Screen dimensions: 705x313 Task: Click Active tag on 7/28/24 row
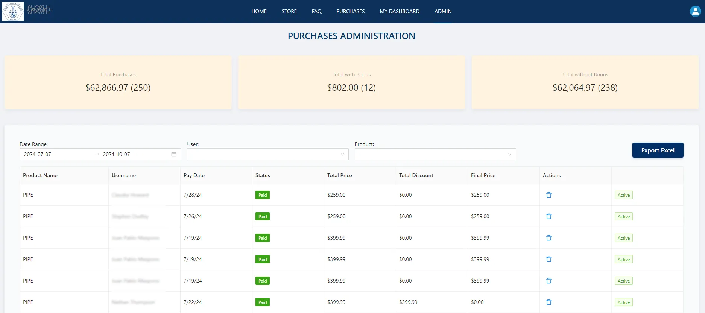[623, 195]
